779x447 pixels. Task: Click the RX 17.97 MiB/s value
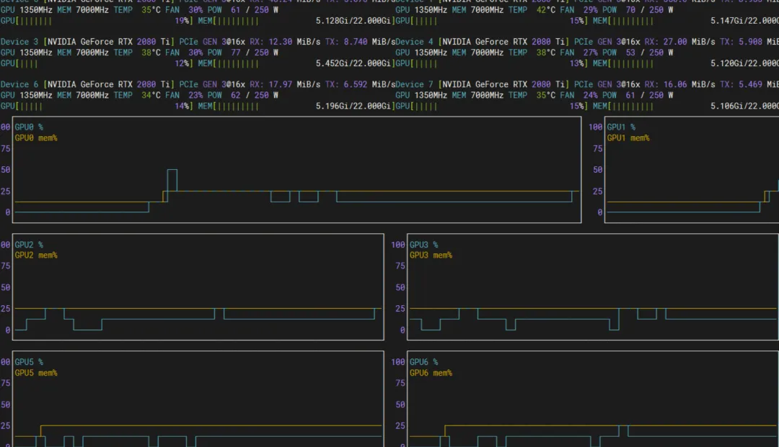(285, 84)
